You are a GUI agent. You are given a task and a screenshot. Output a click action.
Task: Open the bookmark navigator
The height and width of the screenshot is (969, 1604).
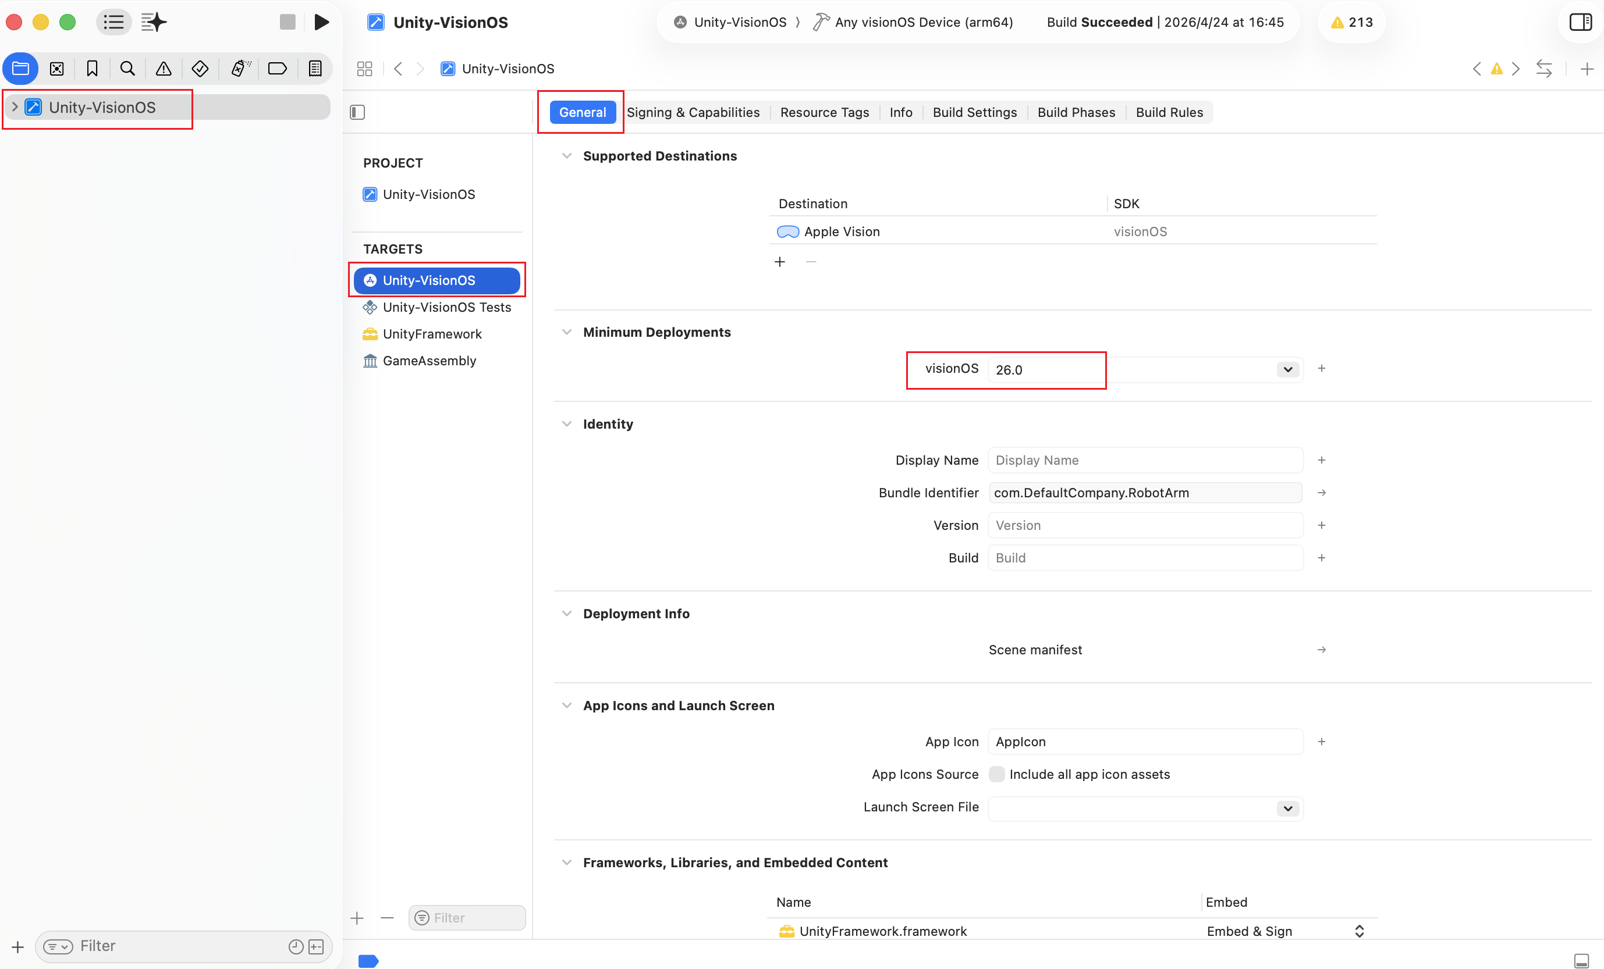pyautogui.click(x=92, y=69)
